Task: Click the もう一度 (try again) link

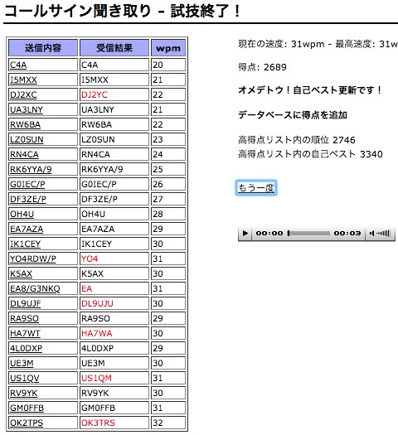Action: click(256, 188)
